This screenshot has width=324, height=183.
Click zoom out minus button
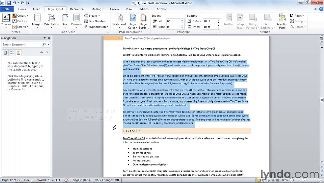(x=291, y=180)
